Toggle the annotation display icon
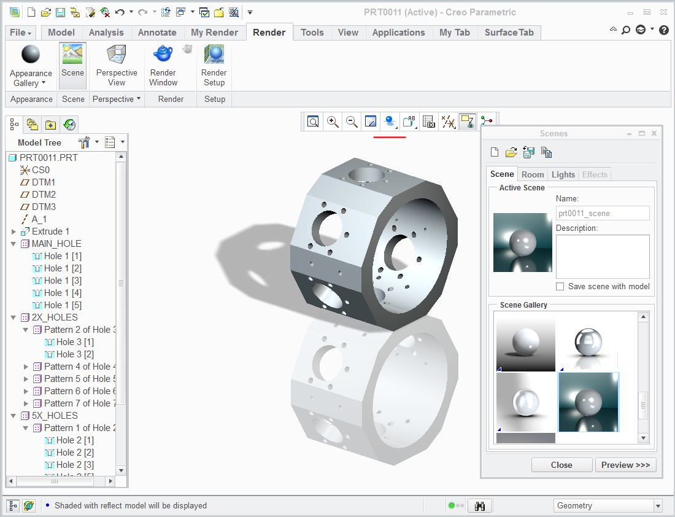The width and height of the screenshot is (675, 517). (468, 122)
